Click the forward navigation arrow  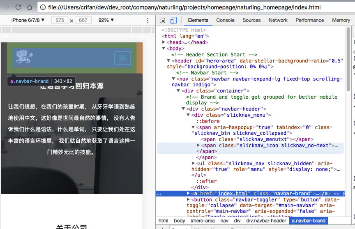[x=7, y=7]
